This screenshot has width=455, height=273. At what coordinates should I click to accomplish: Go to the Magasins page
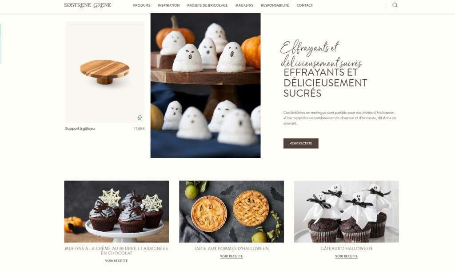pos(244,5)
